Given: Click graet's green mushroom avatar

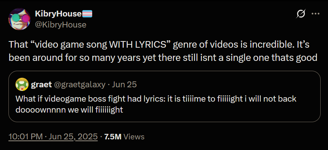Looking at the screenshot, I should (x=22, y=85).
